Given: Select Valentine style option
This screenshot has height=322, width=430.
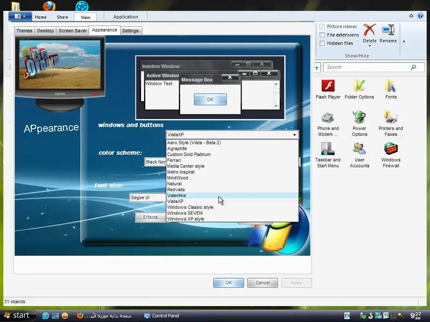Looking at the screenshot, I should (232, 195).
